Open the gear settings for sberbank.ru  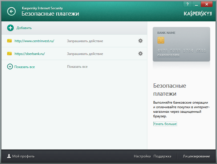[140, 54]
